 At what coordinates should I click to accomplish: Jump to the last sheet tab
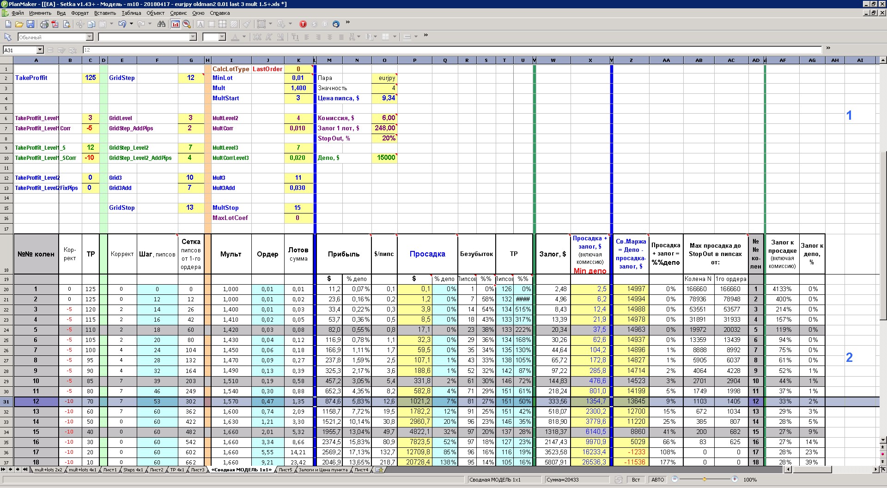(x=25, y=470)
